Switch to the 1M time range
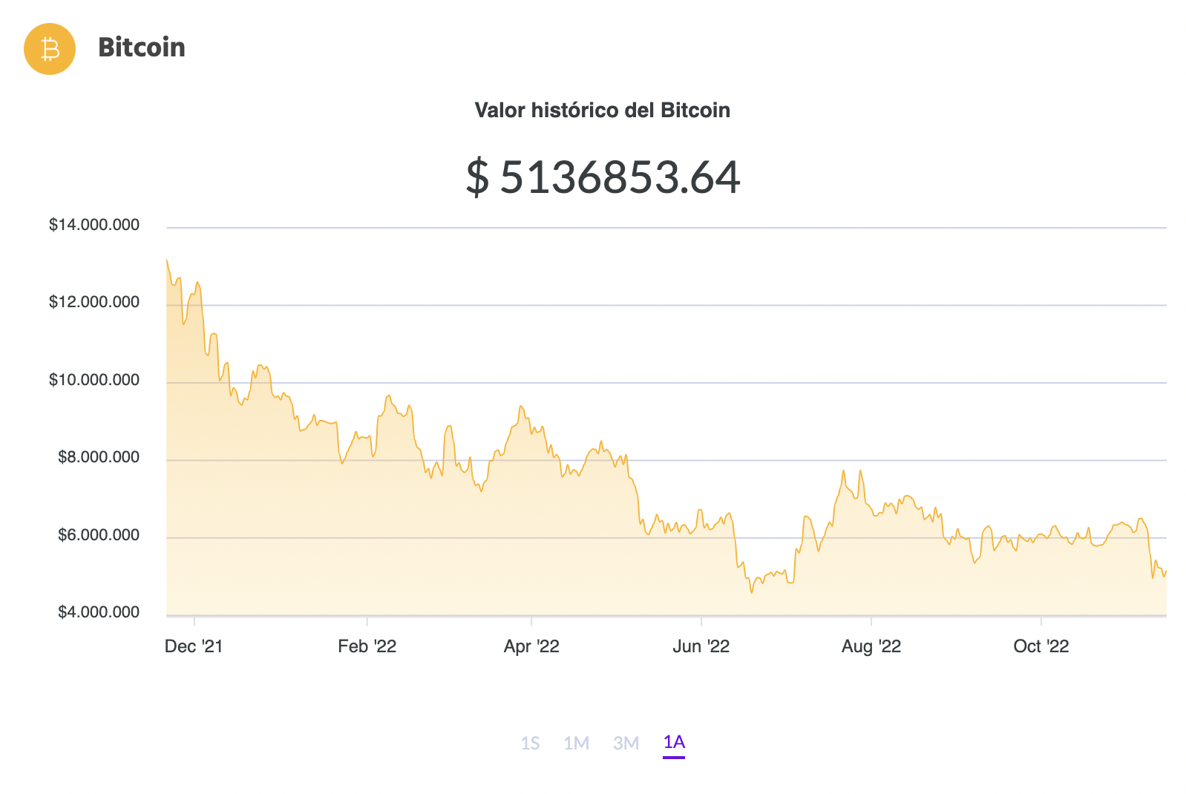 point(576,743)
